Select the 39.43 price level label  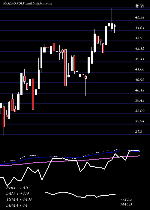click(140, 100)
